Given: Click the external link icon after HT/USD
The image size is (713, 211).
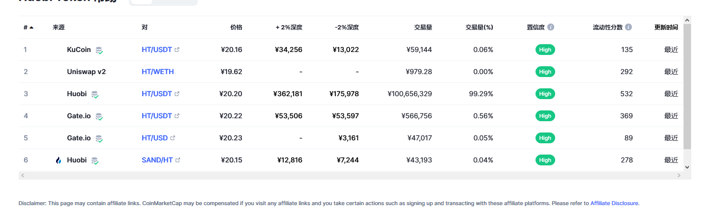Looking at the screenshot, I should coord(173,138).
